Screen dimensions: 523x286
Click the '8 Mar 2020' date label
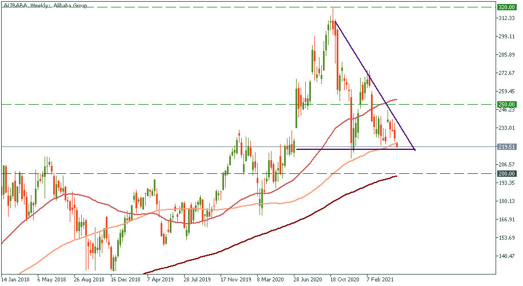pyautogui.click(x=270, y=280)
